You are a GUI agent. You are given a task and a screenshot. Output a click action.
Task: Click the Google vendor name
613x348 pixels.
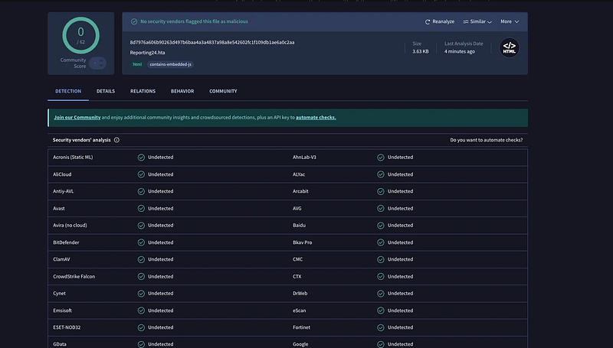click(x=300, y=344)
